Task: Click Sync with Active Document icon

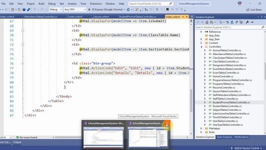Action: (x=227, y=22)
